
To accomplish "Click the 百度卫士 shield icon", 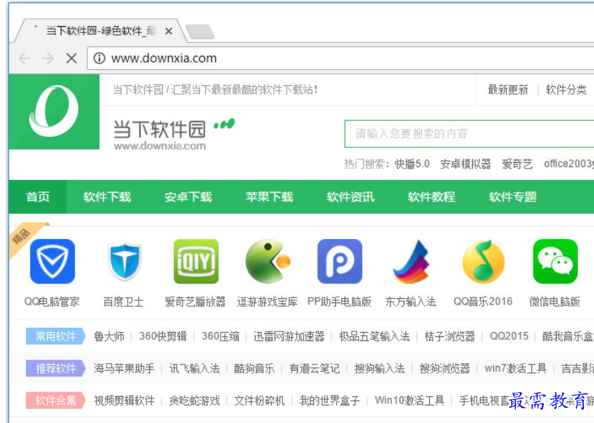I will tap(124, 261).
